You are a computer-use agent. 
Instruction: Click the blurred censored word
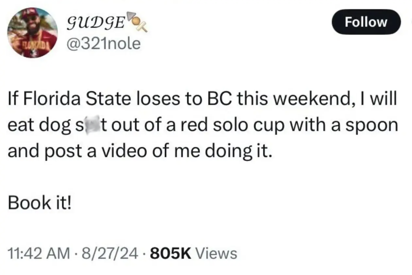[x=91, y=125]
